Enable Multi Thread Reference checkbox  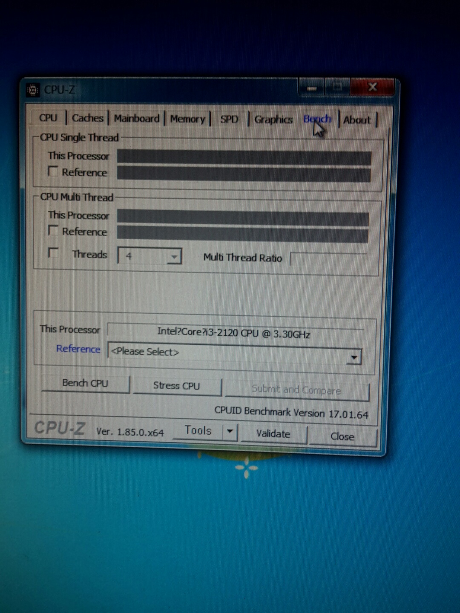pos(53,231)
